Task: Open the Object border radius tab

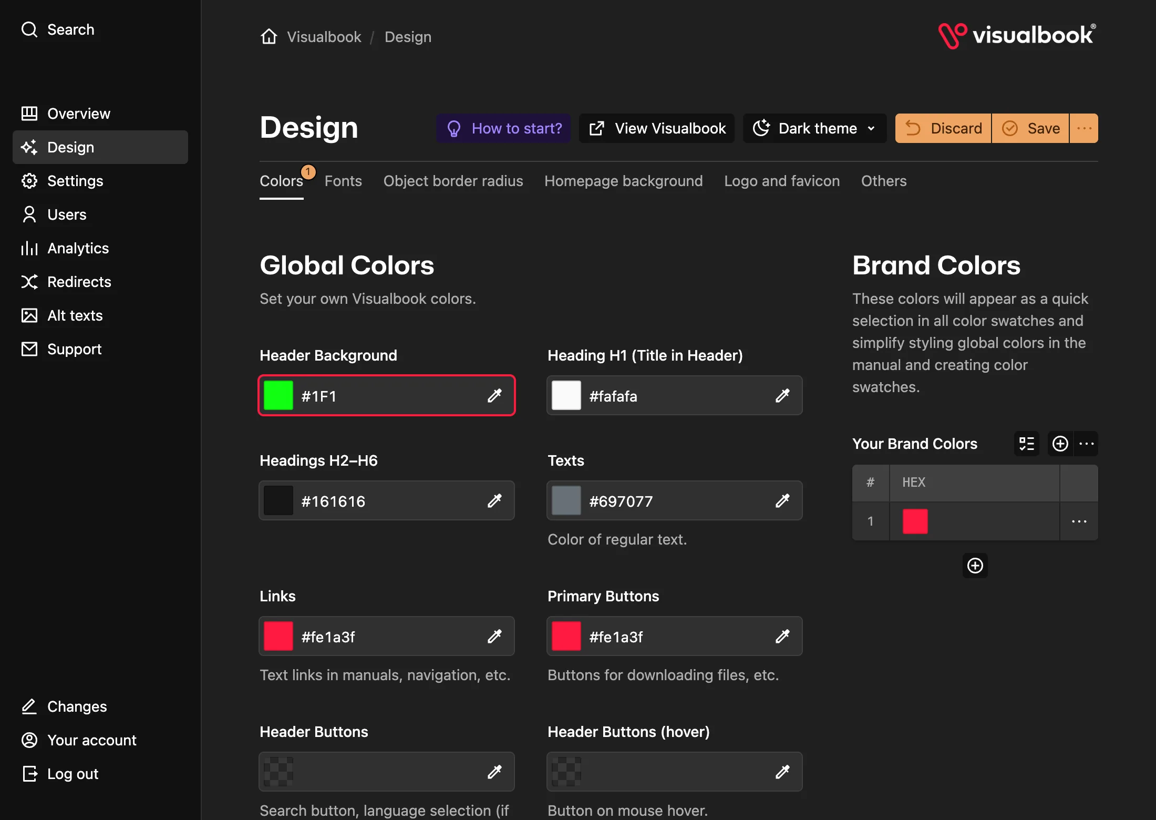Action: (453, 181)
